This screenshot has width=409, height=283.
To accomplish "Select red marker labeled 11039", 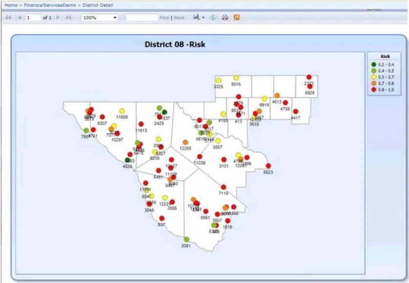I will click(199, 157).
